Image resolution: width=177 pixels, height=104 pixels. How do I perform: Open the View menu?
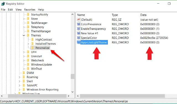tap(19, 10)
